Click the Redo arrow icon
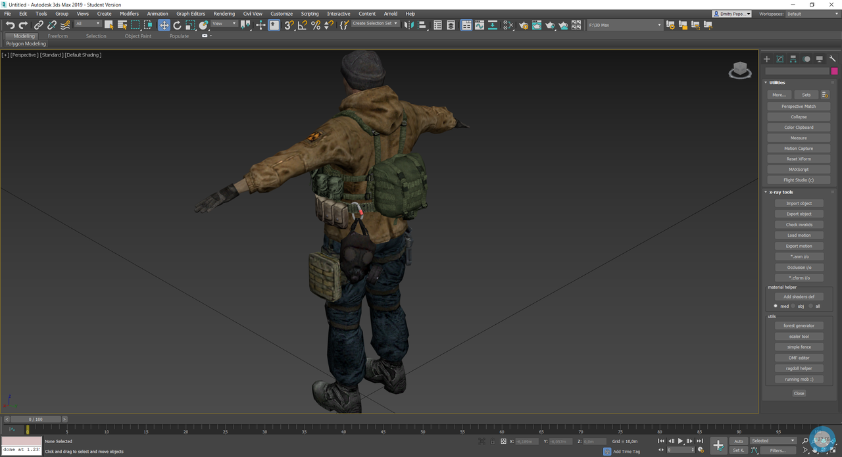 [x=23, y=25]
